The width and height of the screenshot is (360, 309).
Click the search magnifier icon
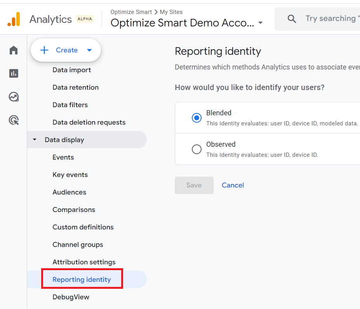292,19
